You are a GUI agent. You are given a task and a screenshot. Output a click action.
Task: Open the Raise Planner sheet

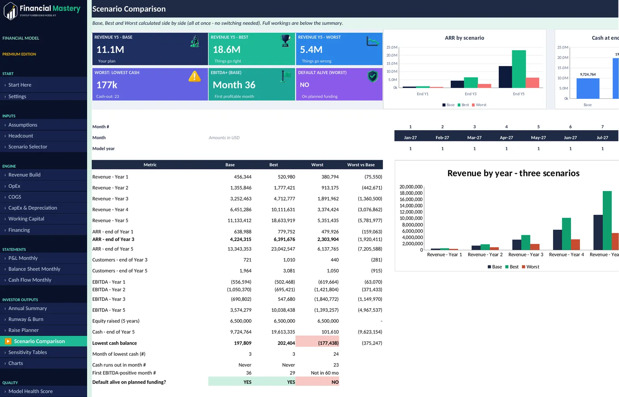pos(43,330)
